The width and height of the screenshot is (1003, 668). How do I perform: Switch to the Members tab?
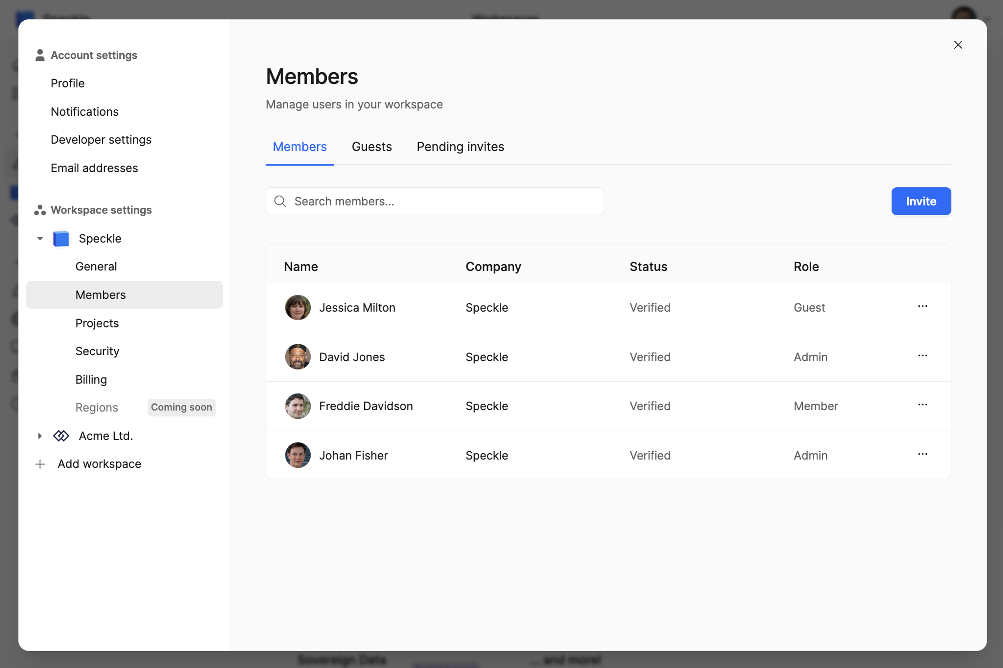click(x=299, y=146)
